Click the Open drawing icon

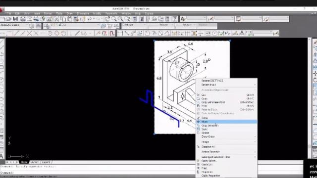pos(9,19)
